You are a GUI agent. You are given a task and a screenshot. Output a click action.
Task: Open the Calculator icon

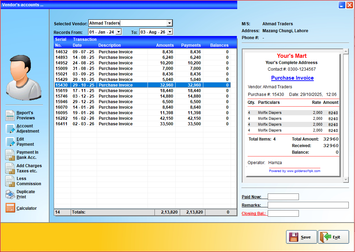10,208
